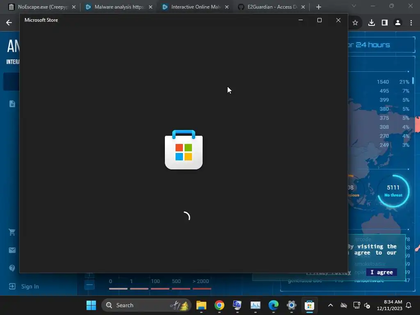Open Microsoft Edge from taskbar
Screen dimensions: 420x315
pyautogui.click(x=274, y=305)
